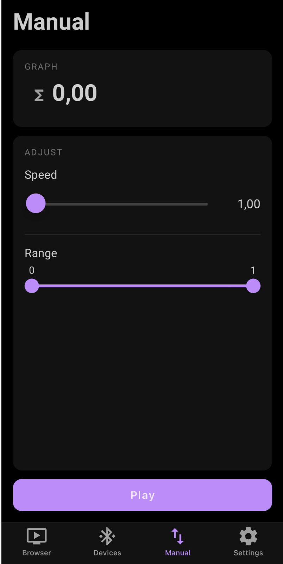Screen dimensions: 283x564
Task: Click the gray Speed slider track
Action: (x=127, y=204)
